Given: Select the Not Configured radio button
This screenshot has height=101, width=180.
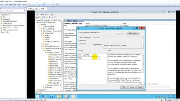Looking at the screenshot, I should (79, 38).
